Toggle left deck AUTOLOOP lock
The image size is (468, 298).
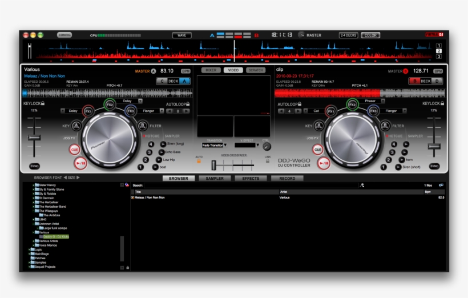click(188, 104)
